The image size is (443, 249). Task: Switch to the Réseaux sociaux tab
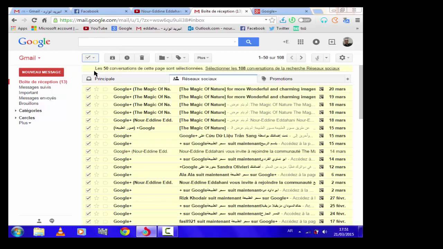pos(213,79)
